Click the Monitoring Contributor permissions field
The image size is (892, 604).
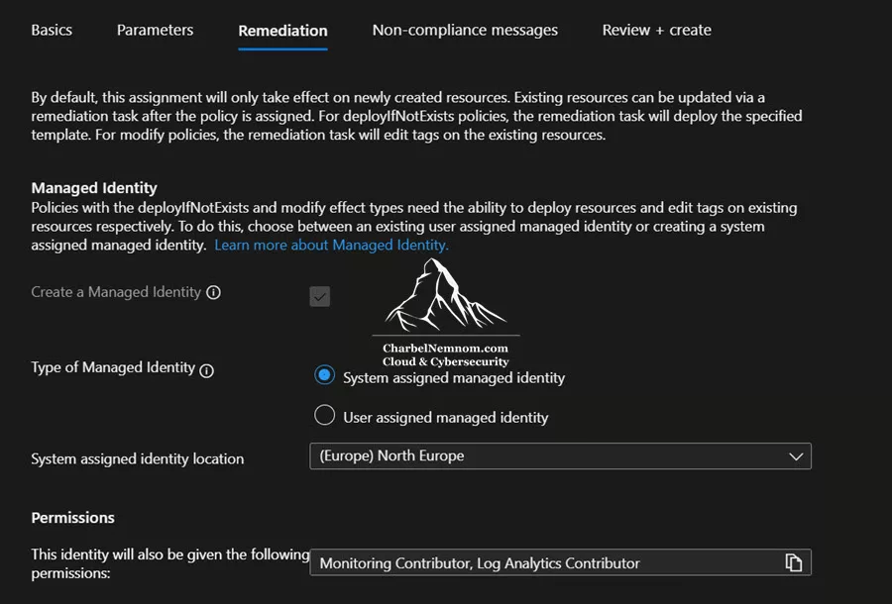tap(560, 562)
